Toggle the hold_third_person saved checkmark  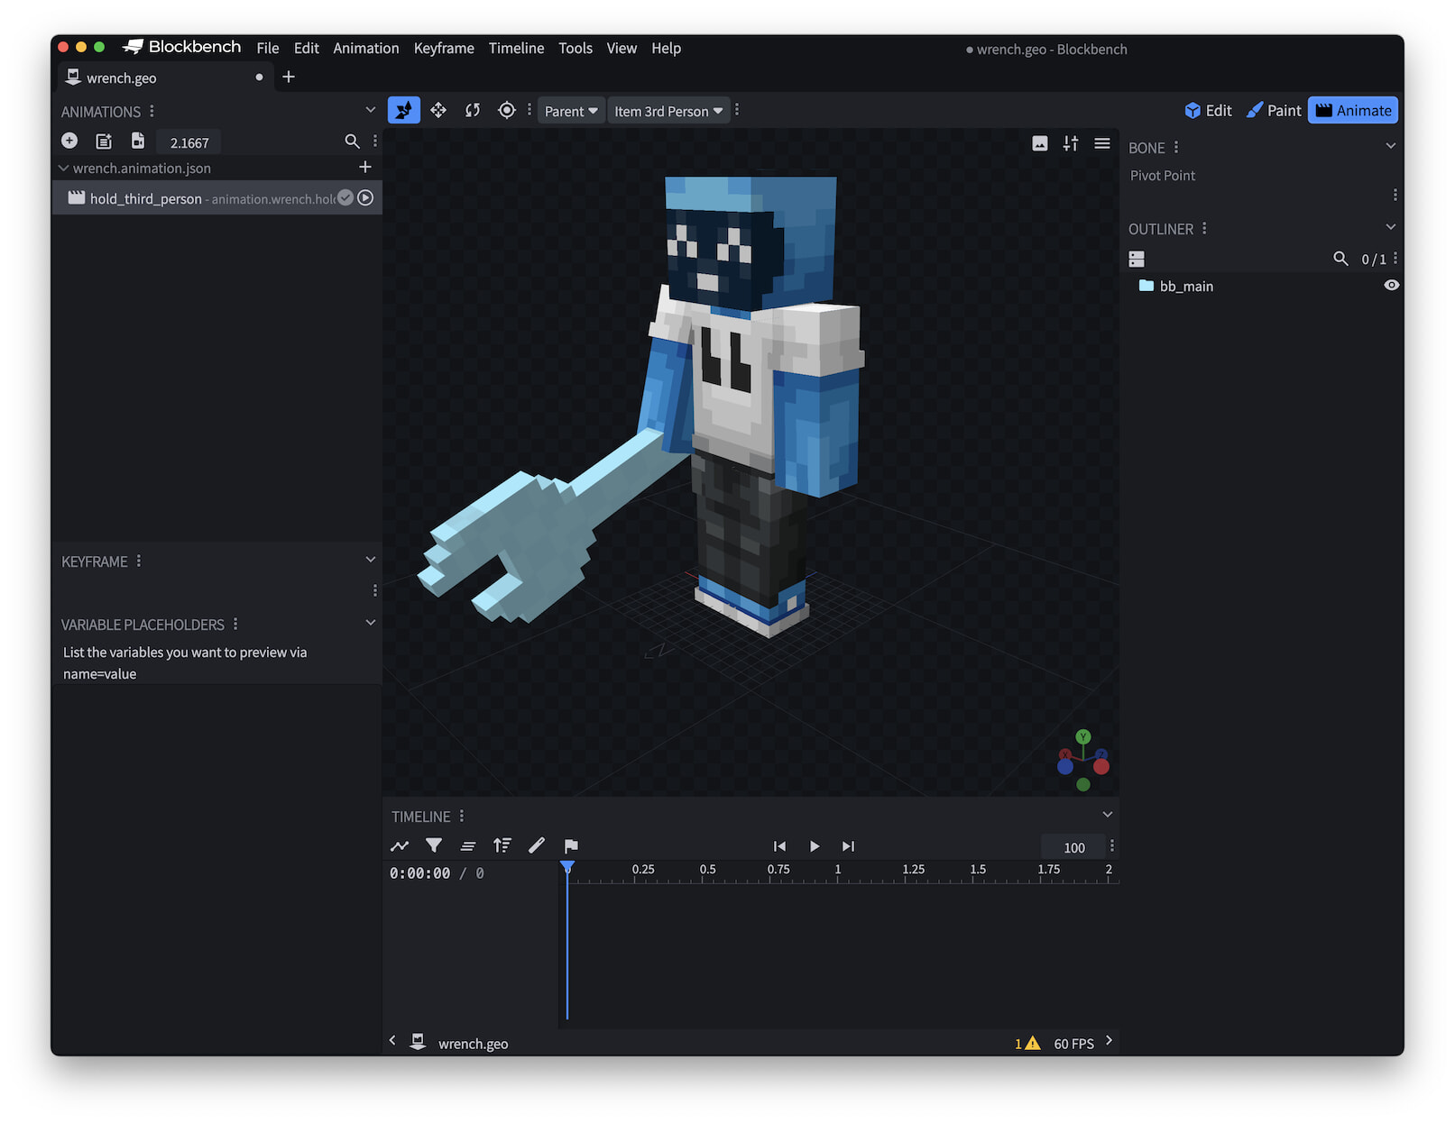pos(345,197)
